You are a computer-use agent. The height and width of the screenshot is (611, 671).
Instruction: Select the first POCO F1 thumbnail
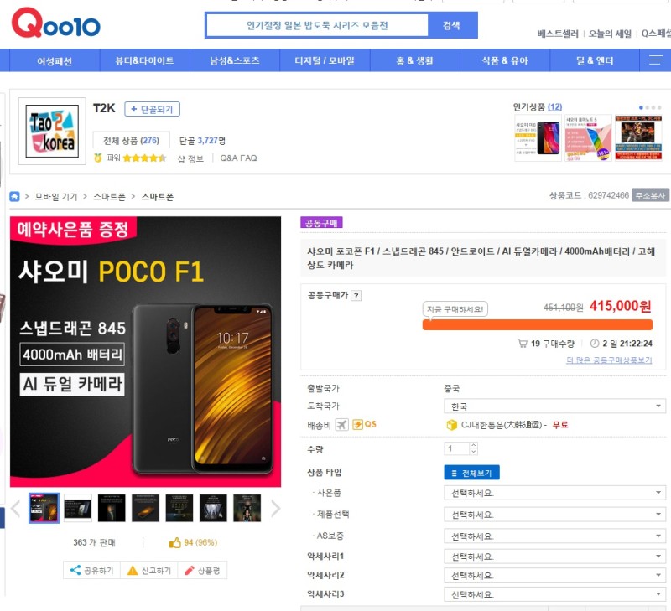click(x=44, y=508)
